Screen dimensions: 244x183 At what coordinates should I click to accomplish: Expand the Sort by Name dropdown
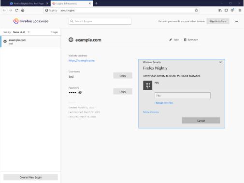21,32
